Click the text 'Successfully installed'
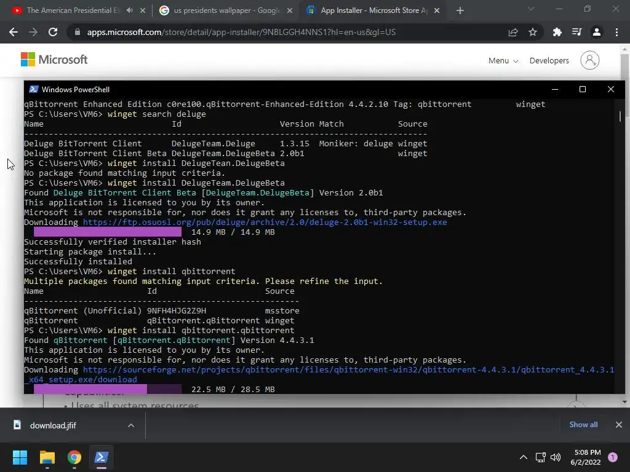The height and width of the screenshot is (472, 630). pos(78,262)
